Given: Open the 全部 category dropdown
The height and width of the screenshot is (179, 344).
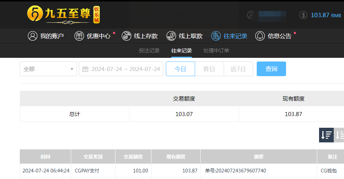Looking at the screenshot, I should (x=48, y=69).
